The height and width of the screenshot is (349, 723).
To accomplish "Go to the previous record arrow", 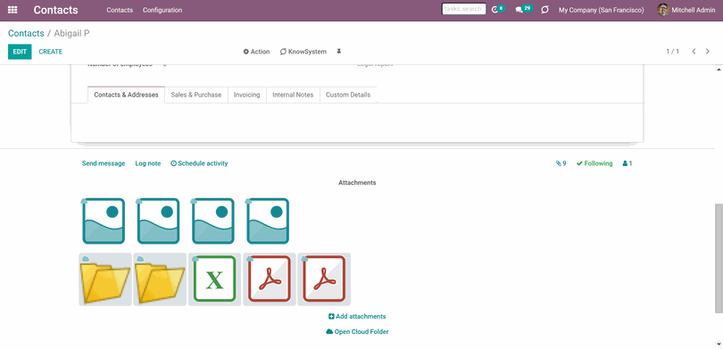I will pyautogui.click(x=694, y=52).
